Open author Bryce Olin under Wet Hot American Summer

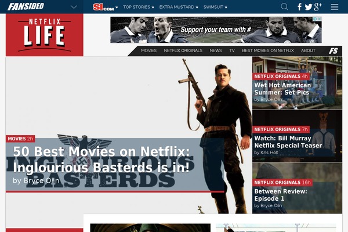[x=268, y=99]
